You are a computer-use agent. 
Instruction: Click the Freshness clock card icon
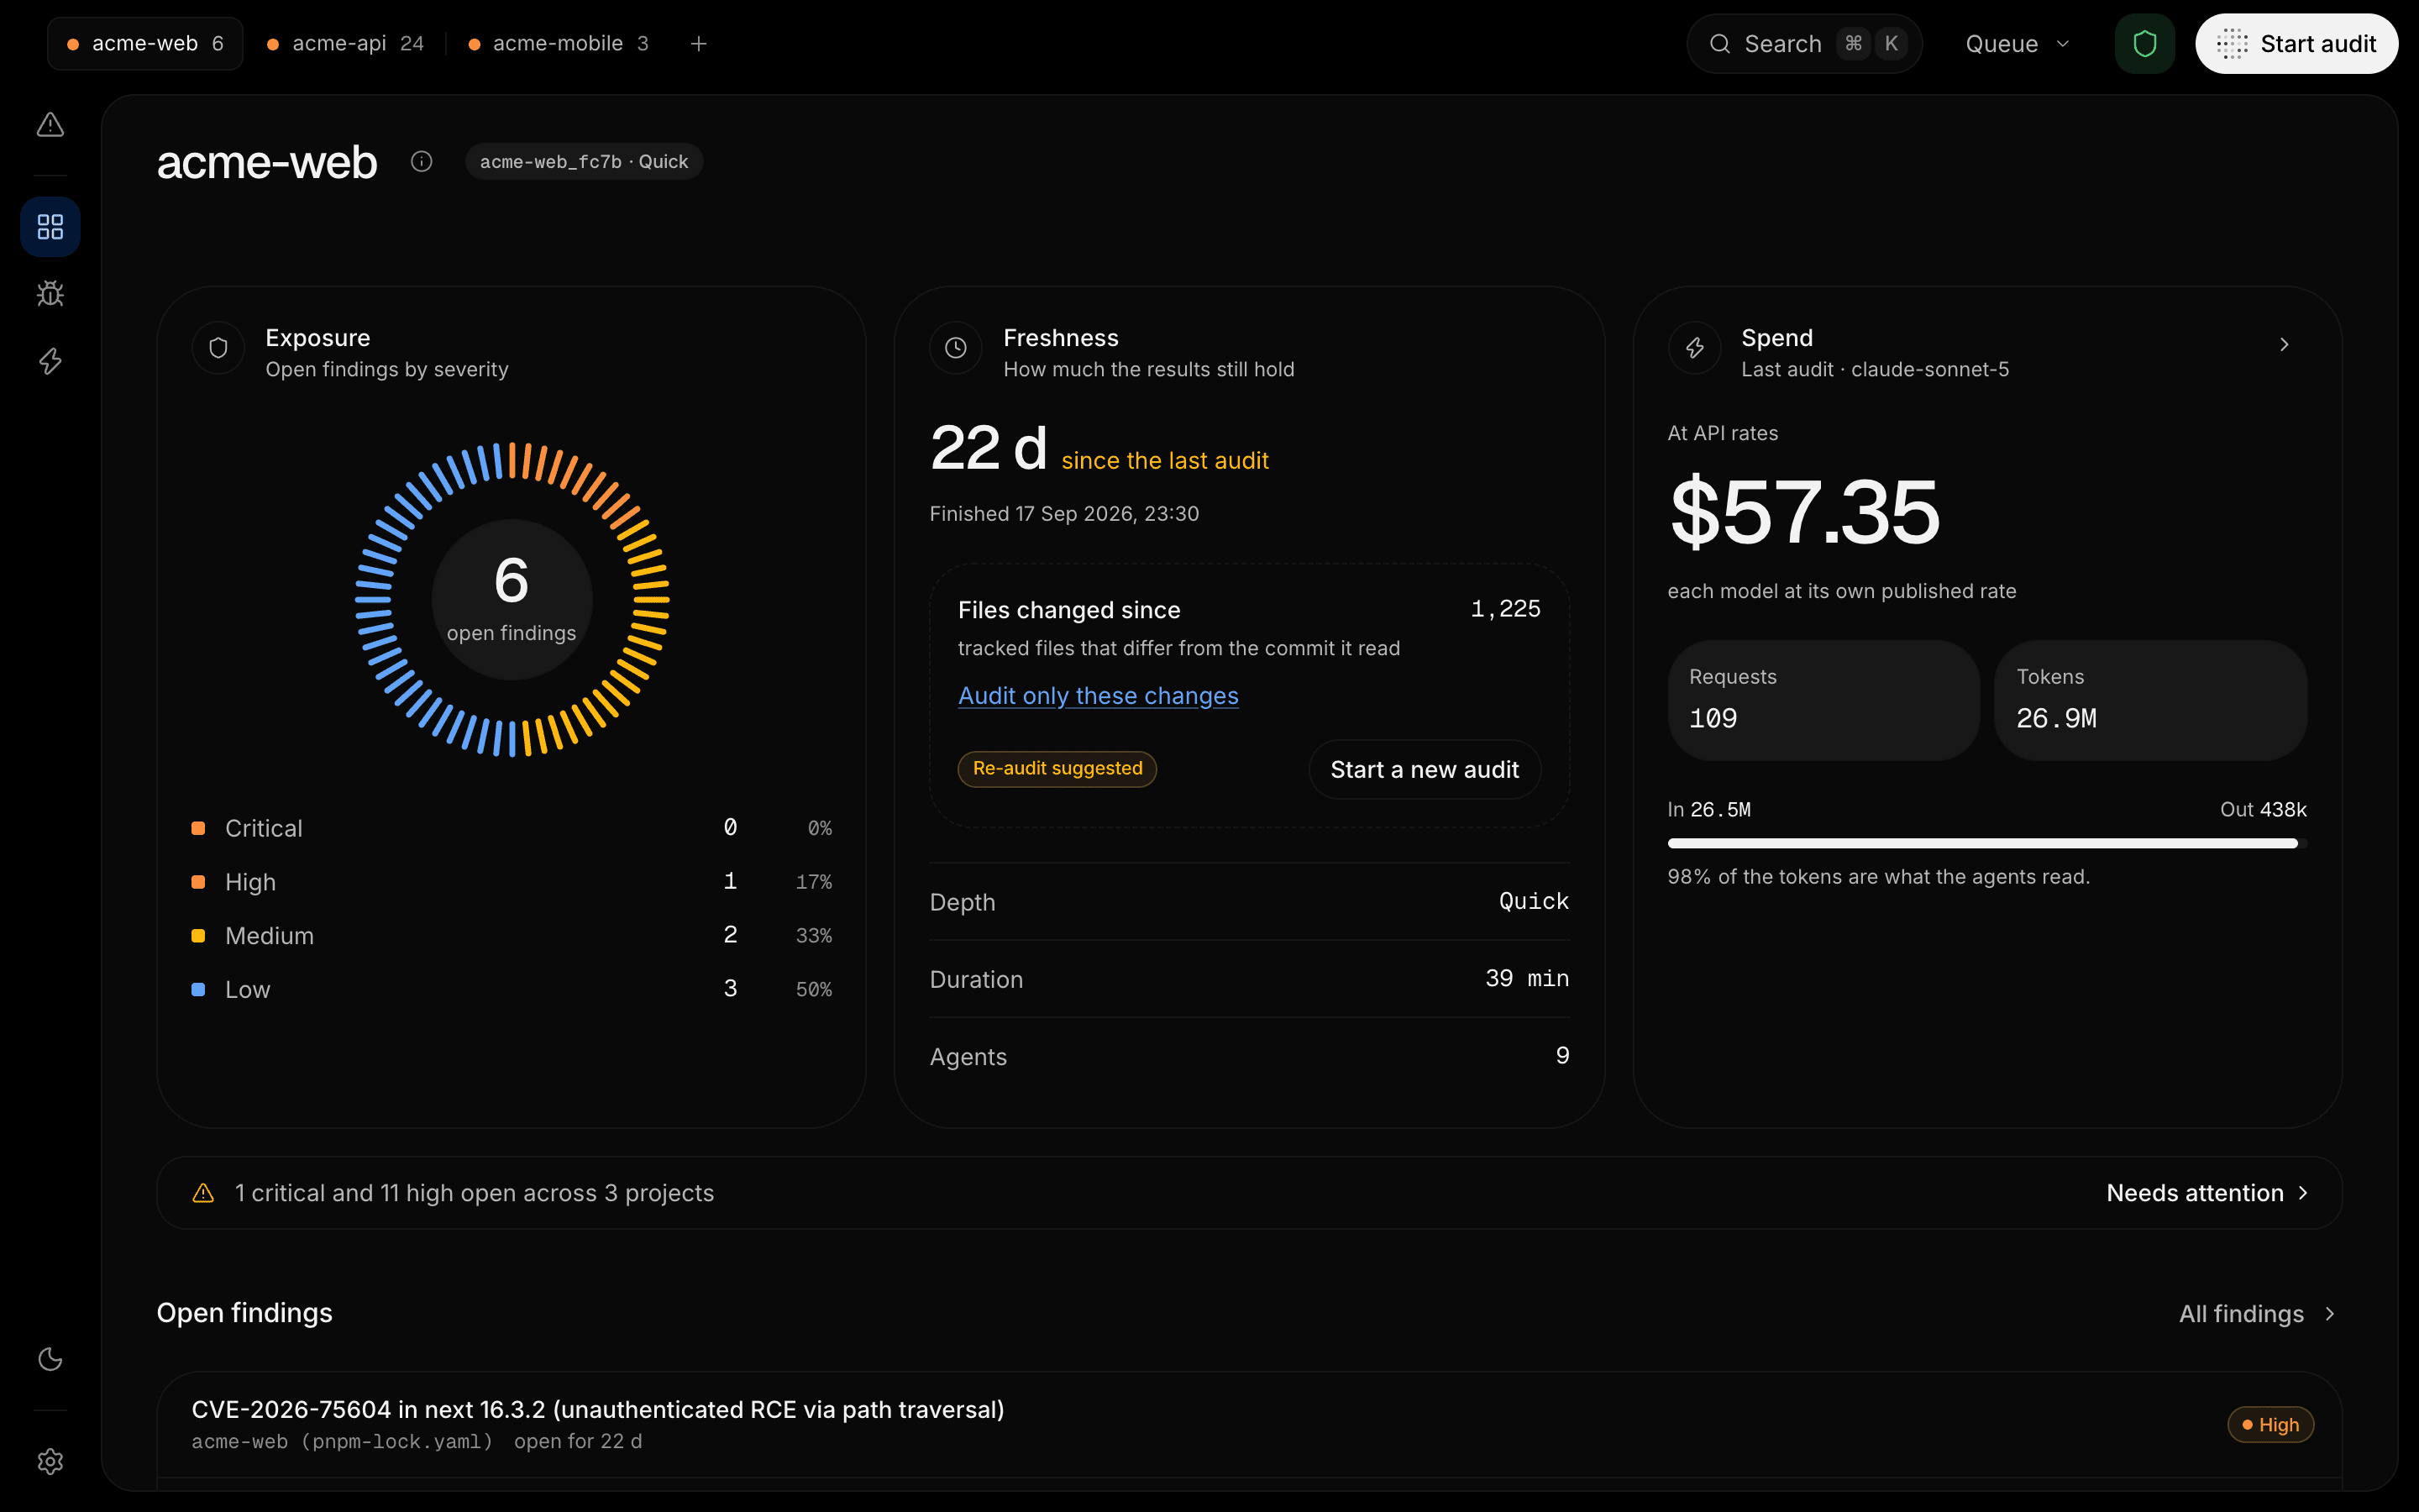click(956, 348)
